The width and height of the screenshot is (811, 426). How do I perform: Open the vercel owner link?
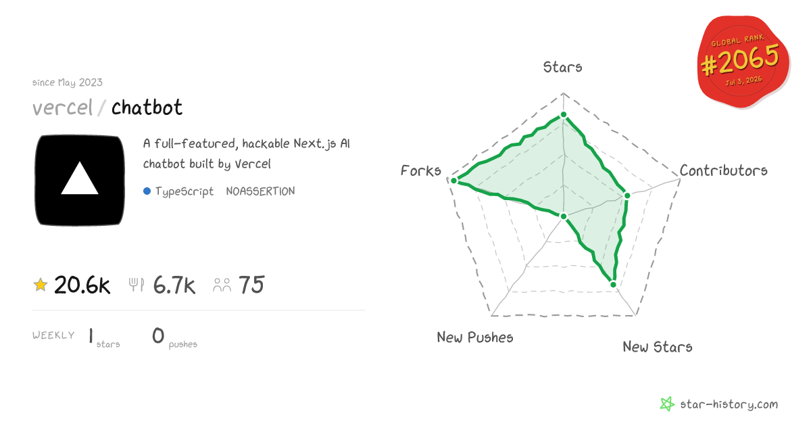coord(63,108)
